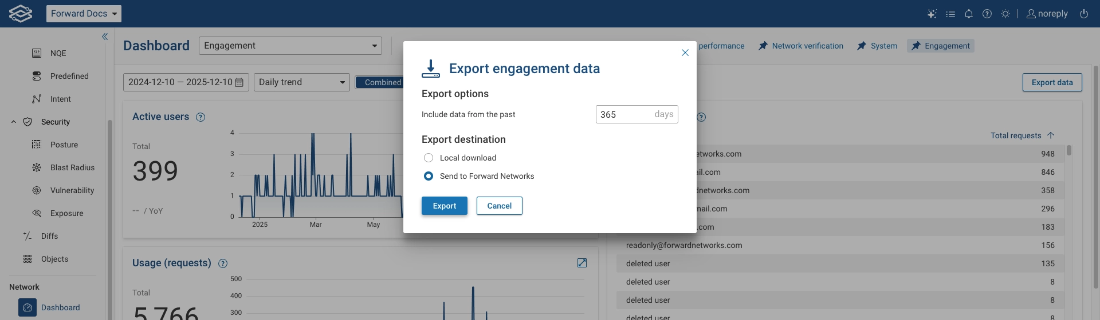
Task: Click the user table scrollbar thumb
Action: tap(1069, 150)
